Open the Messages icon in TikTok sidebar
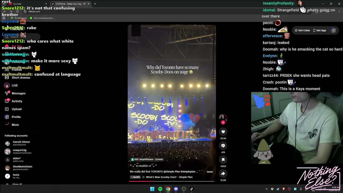 [x=7, y=93]
